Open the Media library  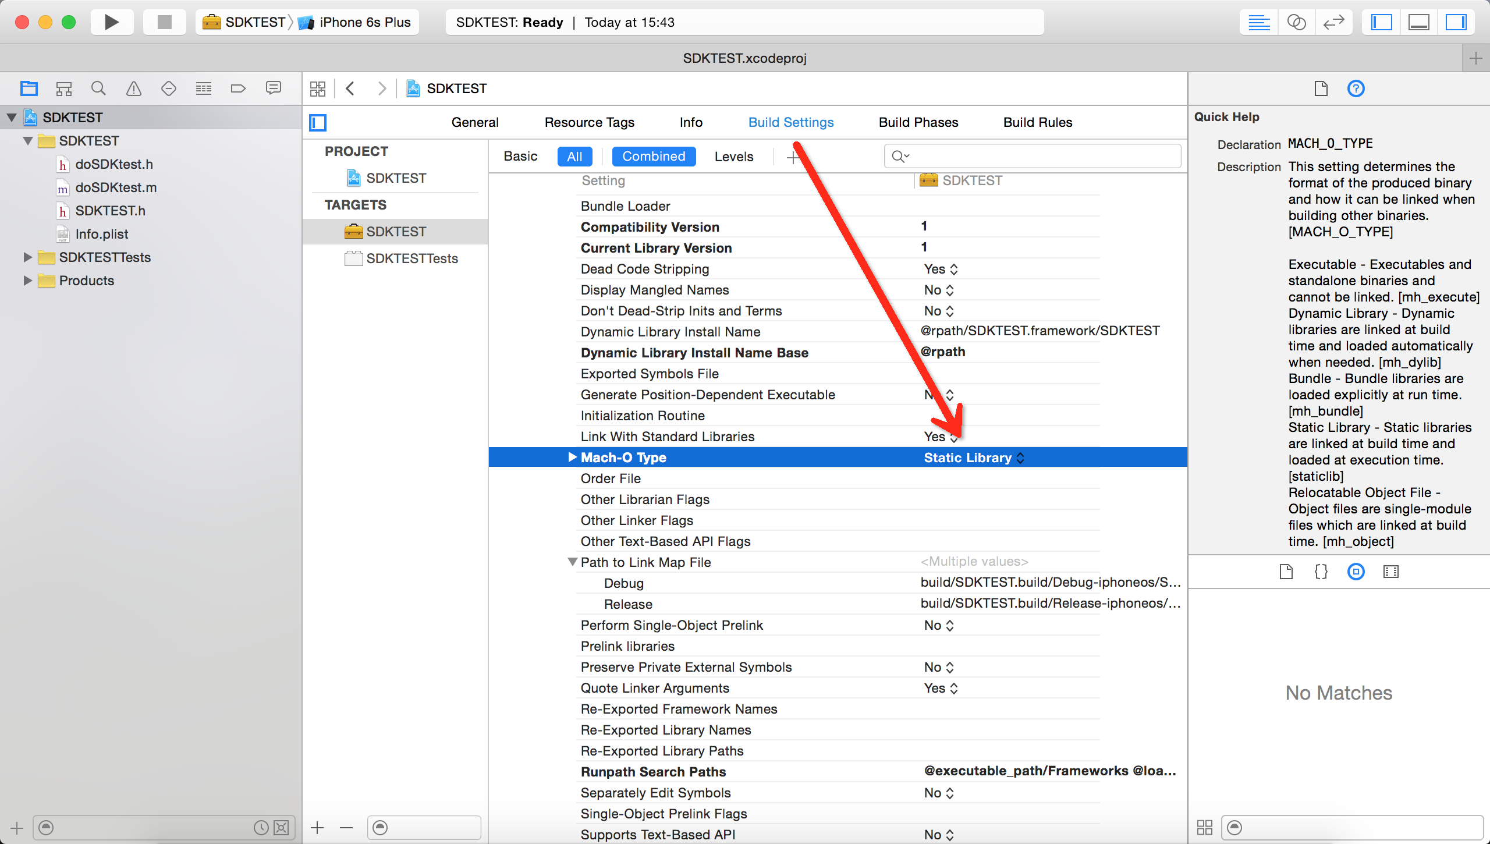1391,572
